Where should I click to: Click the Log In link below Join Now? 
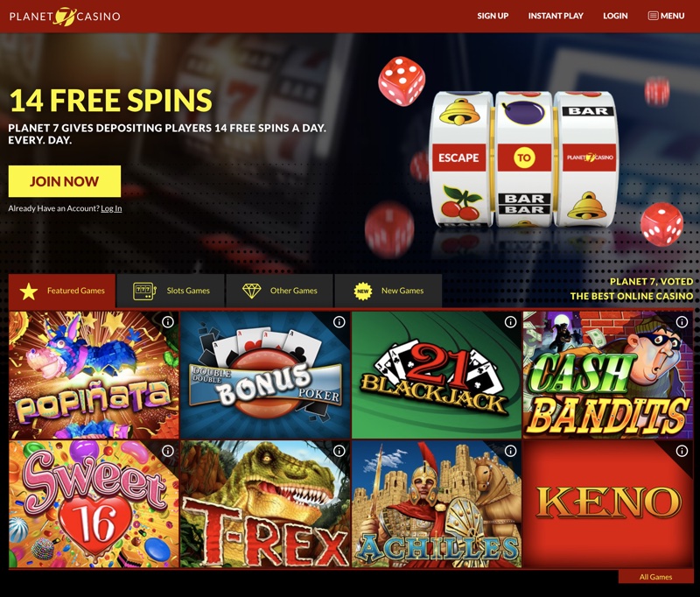[111, 208]
